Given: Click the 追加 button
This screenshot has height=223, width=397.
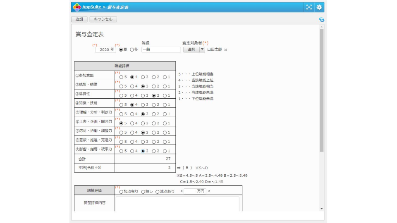Looking at the screenshot, I should pyautogui.click(x=79, y=19).
